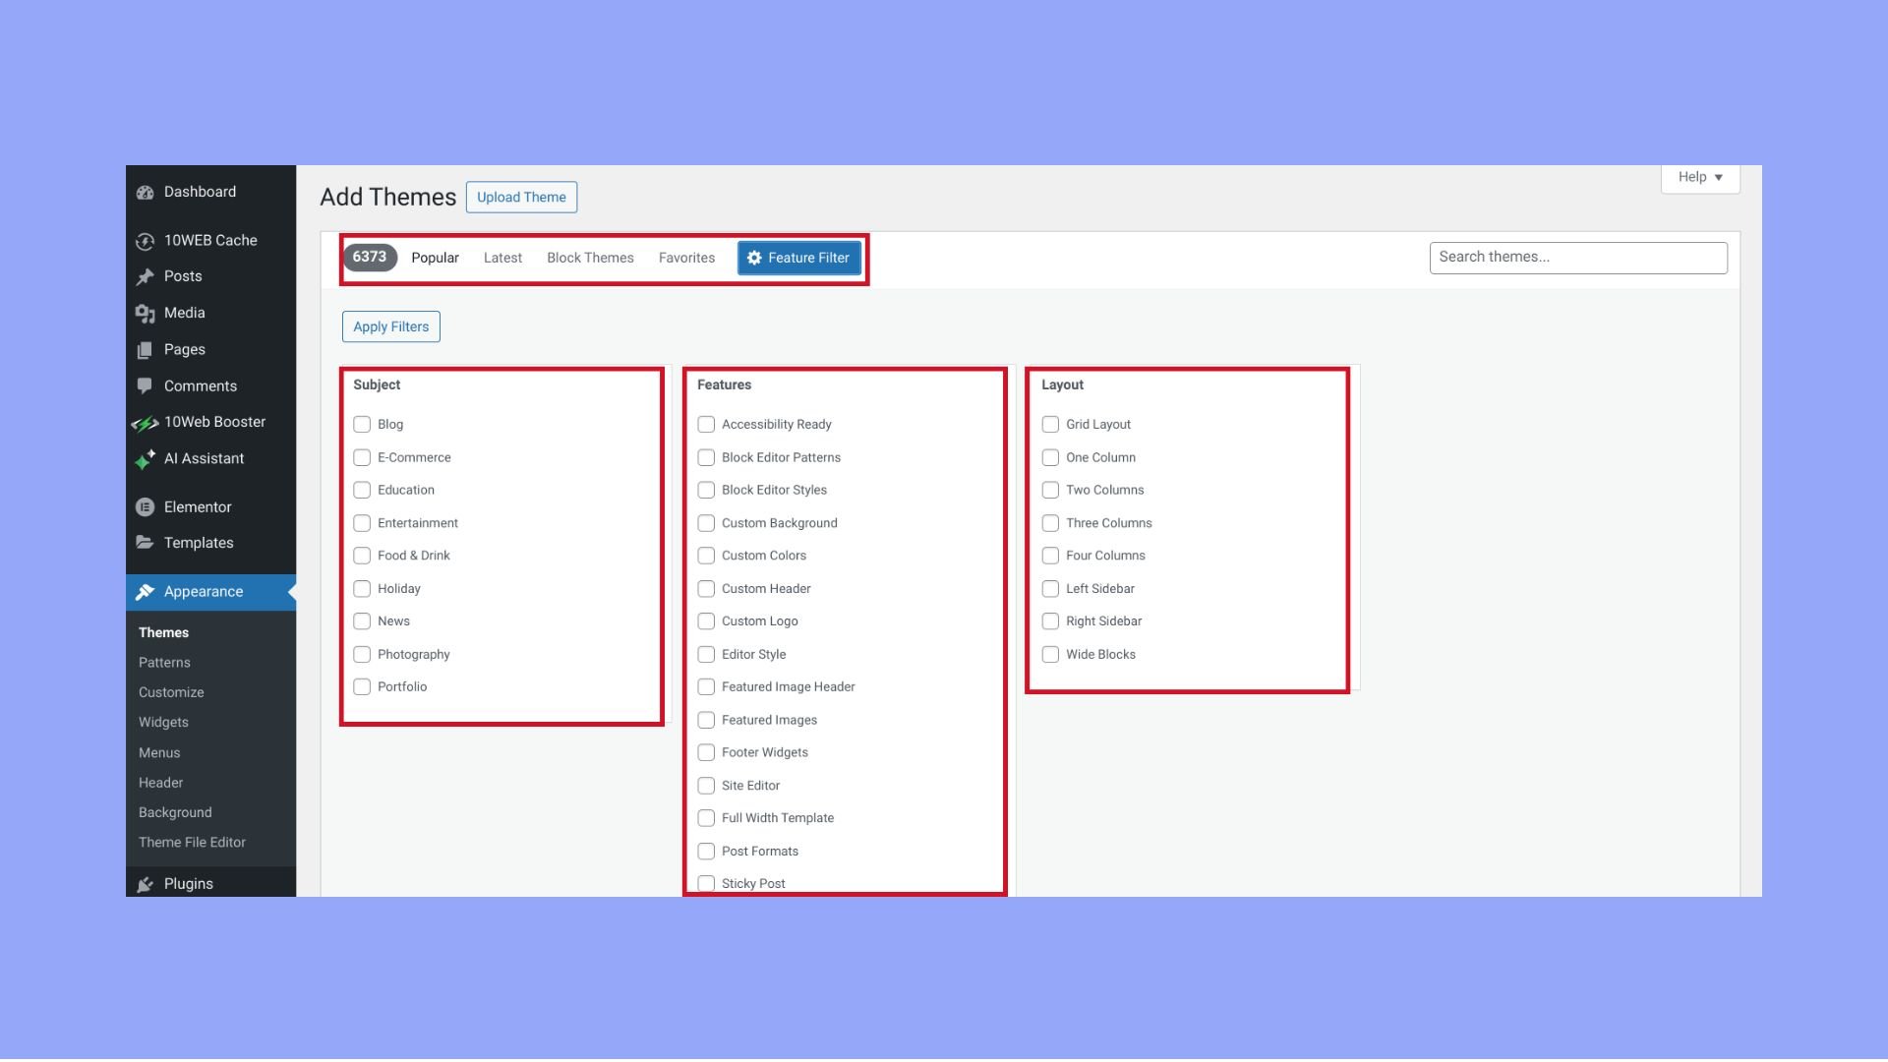Click the Upload Theme button

pyautogui.click(x=521, y=197)
